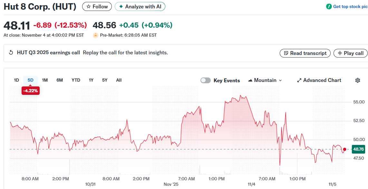Click the mountain chart-type icon
The width and height of the screenshot is (368, 189).
click(x=250, y=80)
